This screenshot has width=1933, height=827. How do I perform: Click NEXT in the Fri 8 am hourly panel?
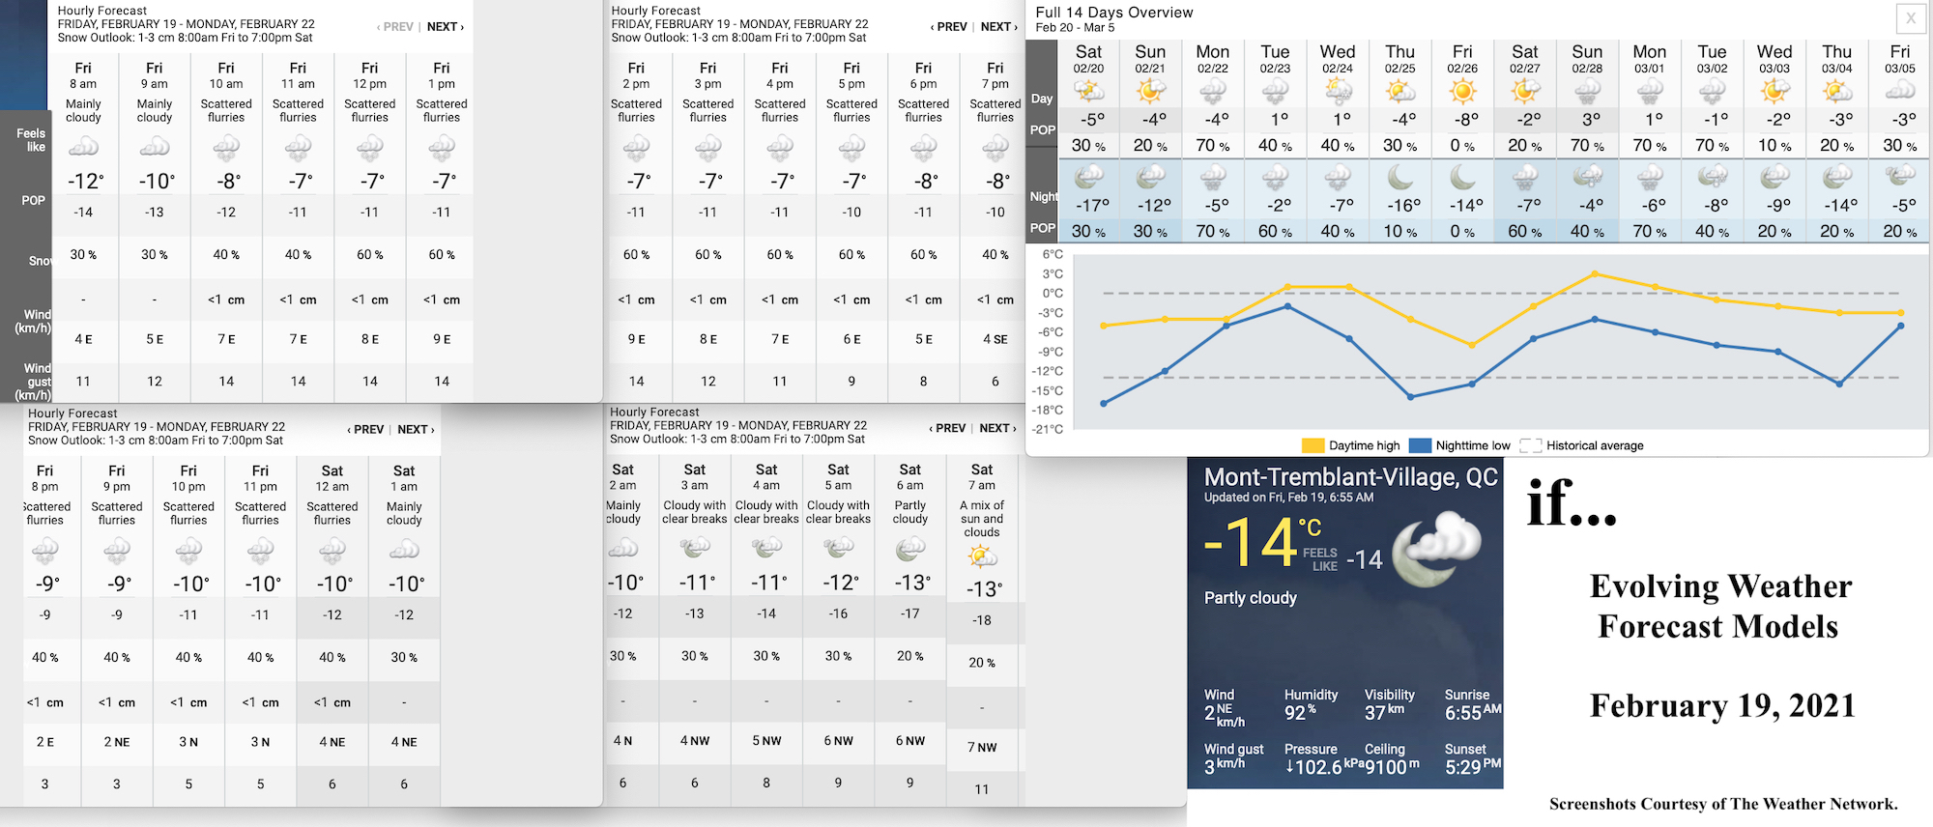click(446, 27)
